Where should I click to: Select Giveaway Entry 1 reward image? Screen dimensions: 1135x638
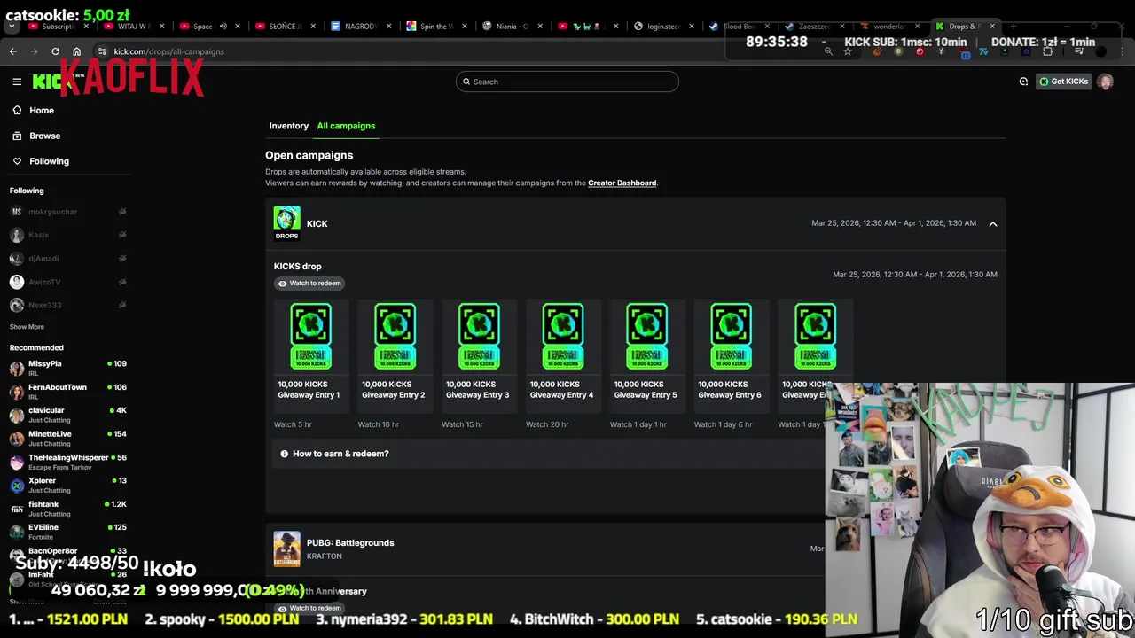[310, 337]
